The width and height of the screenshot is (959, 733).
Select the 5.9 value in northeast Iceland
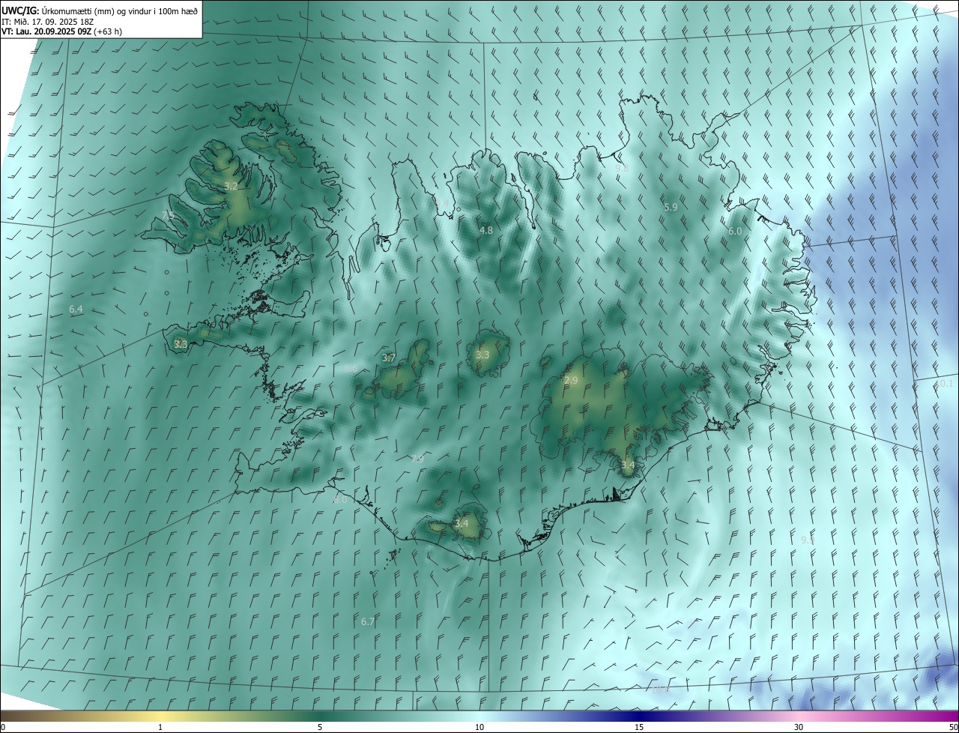(x=671, y=207)
